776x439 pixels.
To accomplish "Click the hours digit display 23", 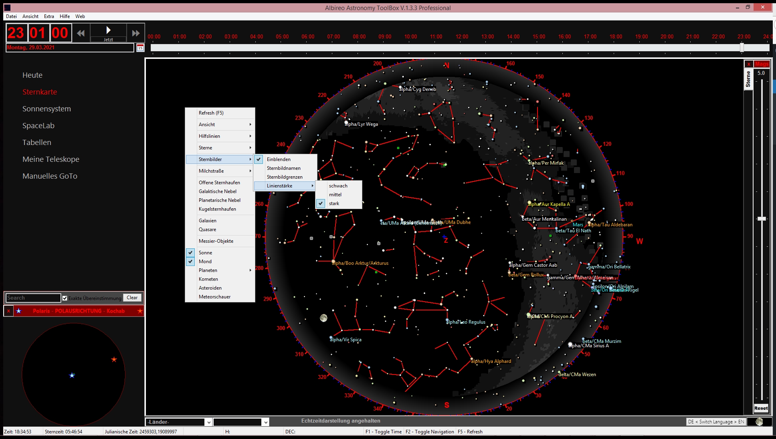I will [16, 33].
